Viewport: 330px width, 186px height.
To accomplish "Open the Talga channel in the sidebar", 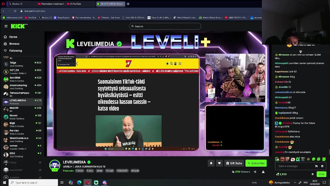I will pos(22,64).
